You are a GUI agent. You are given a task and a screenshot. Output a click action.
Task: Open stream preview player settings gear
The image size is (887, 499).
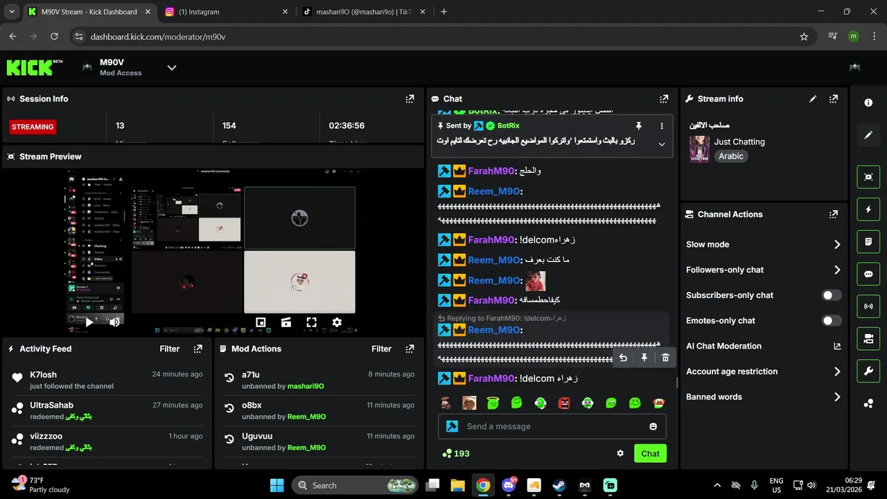(337, 322)
